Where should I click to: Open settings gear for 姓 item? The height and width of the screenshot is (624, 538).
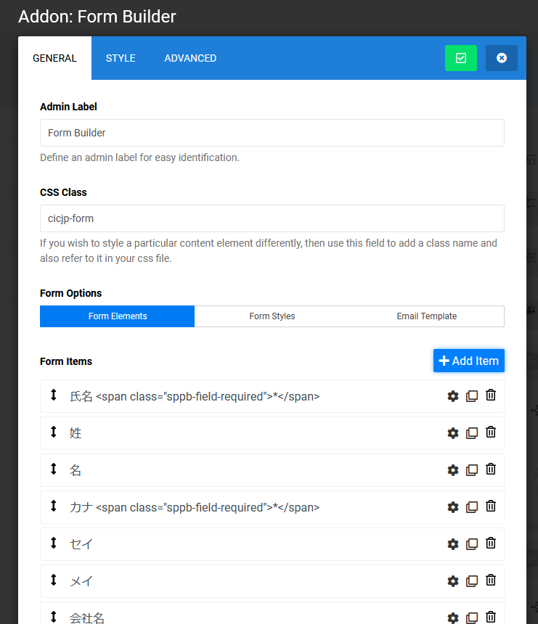(x=453, y=432)
